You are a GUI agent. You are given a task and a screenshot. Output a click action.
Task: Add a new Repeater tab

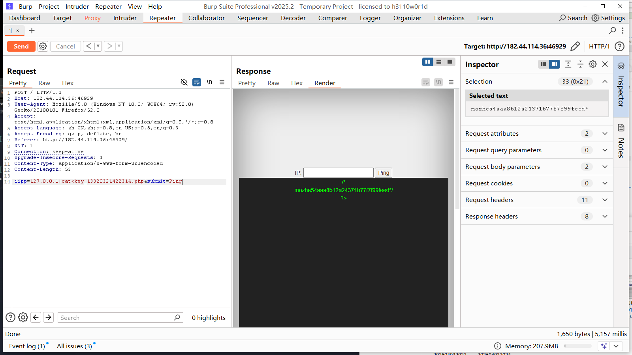tap(32, 30)
